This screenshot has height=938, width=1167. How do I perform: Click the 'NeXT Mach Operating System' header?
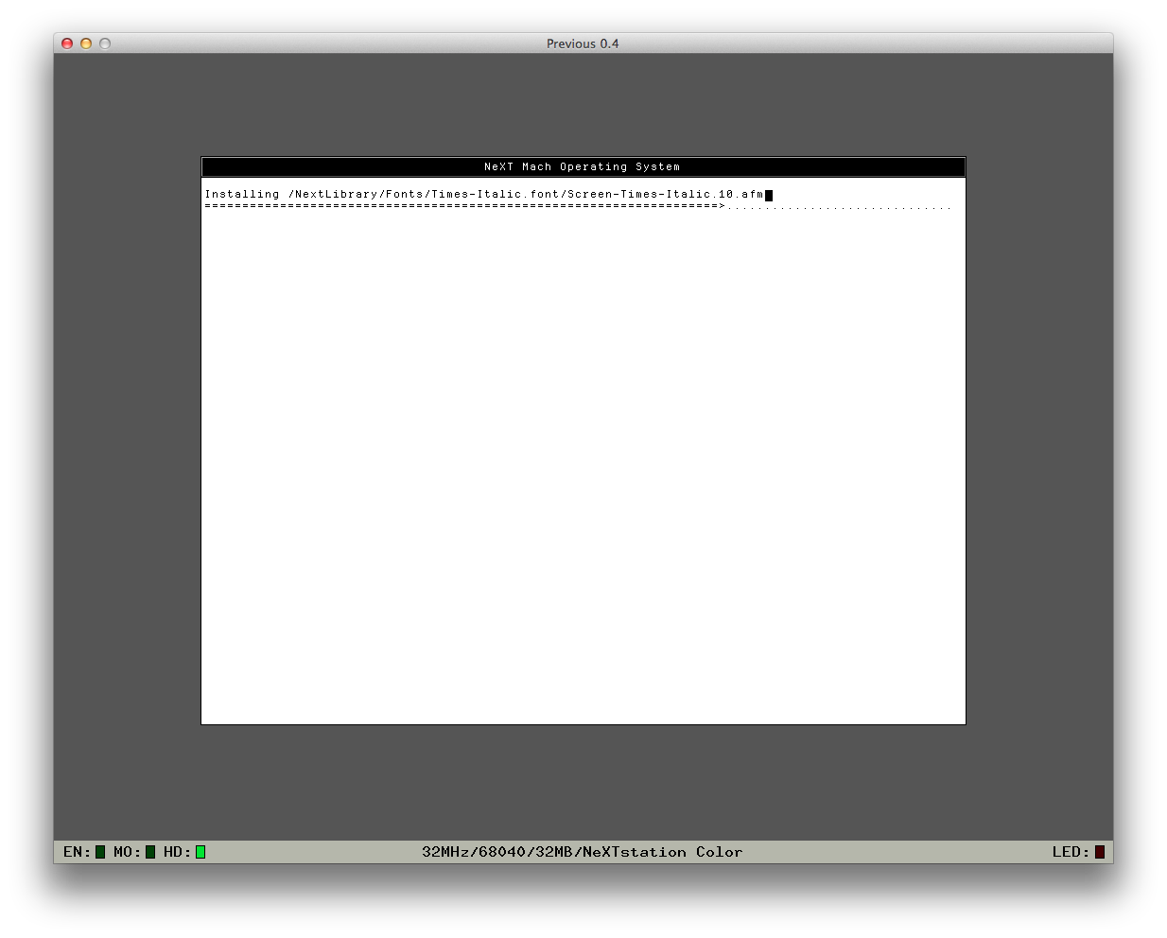pyautogui.click(x=583, y=166)
